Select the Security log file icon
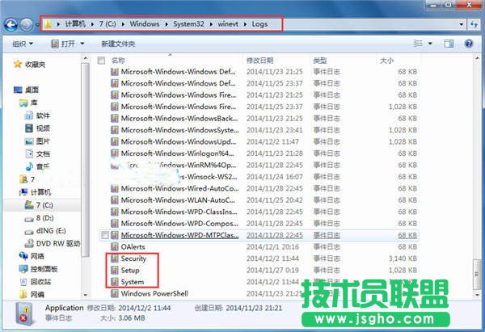This screenshot has height=332, width=485. 115,258
